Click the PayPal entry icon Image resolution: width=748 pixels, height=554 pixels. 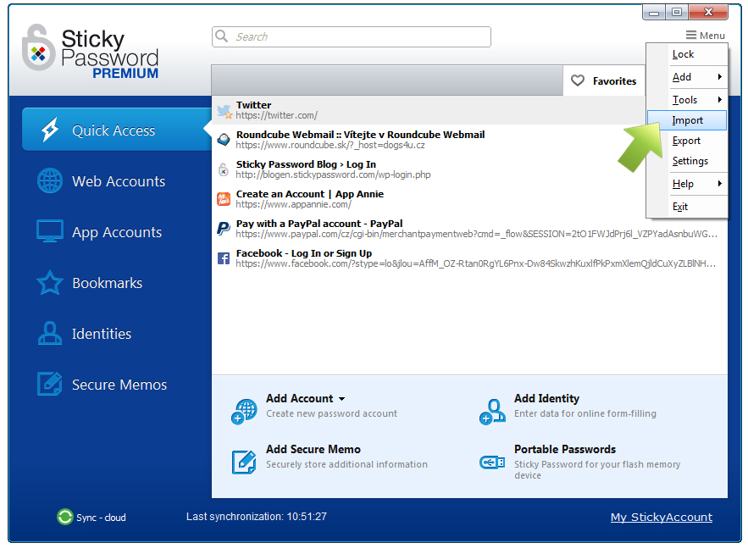(224, 229)
